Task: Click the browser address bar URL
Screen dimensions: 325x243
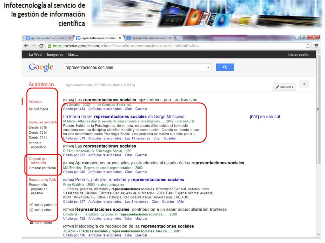Action: coord(126,46)
